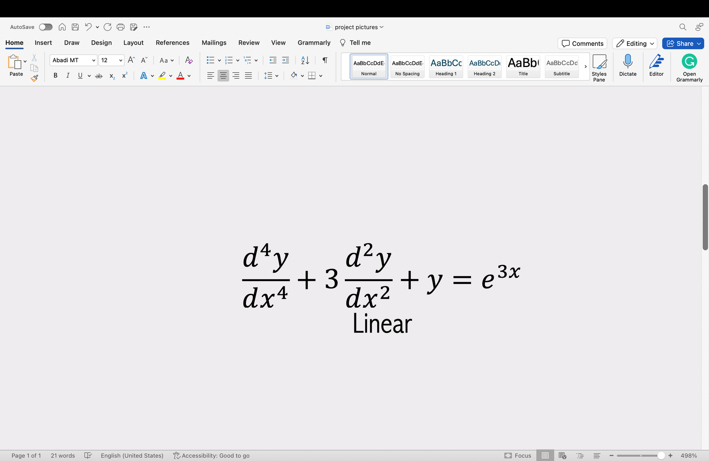Click the Sort A to Z icon
Viewport: 709px width, 461px height.
tap(305, 60)
